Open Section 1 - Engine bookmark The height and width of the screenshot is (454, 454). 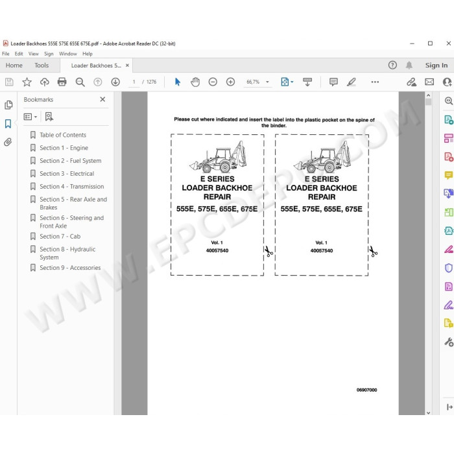tap(64, 148)
